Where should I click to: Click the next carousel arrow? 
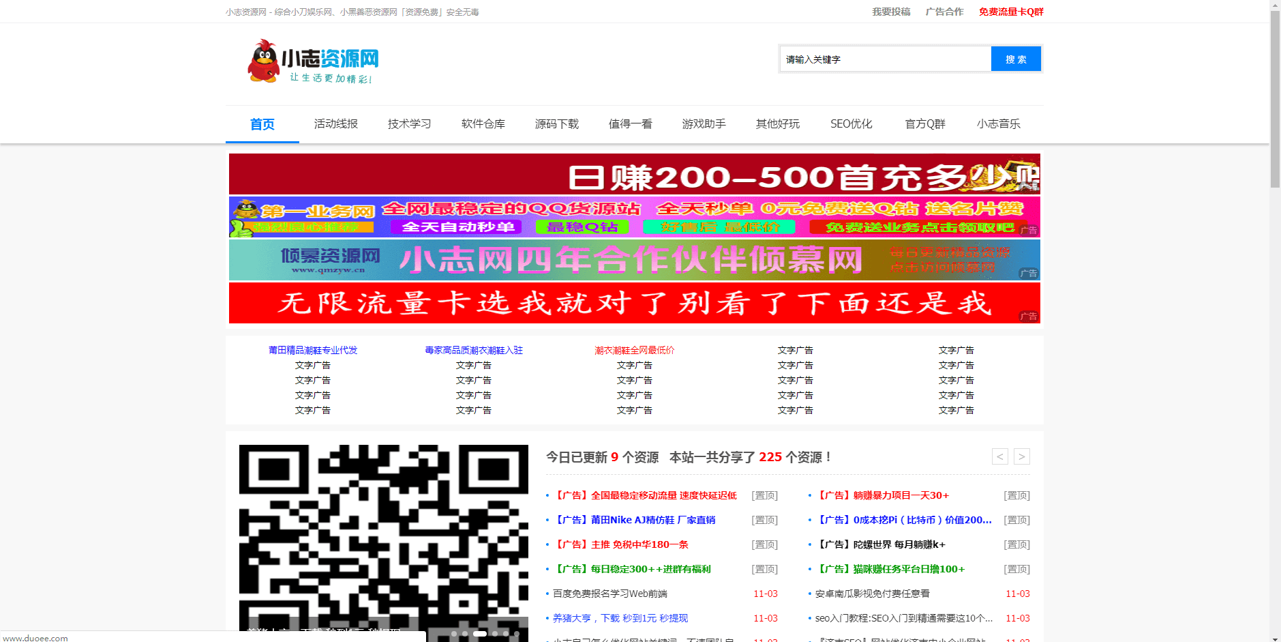pyautogui.click(x=1021, y=456)
